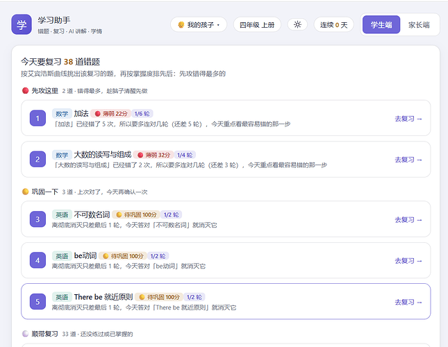Viewport: 448px width, 347px height.
Task: Click 待巩固 100分 badge on There be card
Action: tap(159, 297)
